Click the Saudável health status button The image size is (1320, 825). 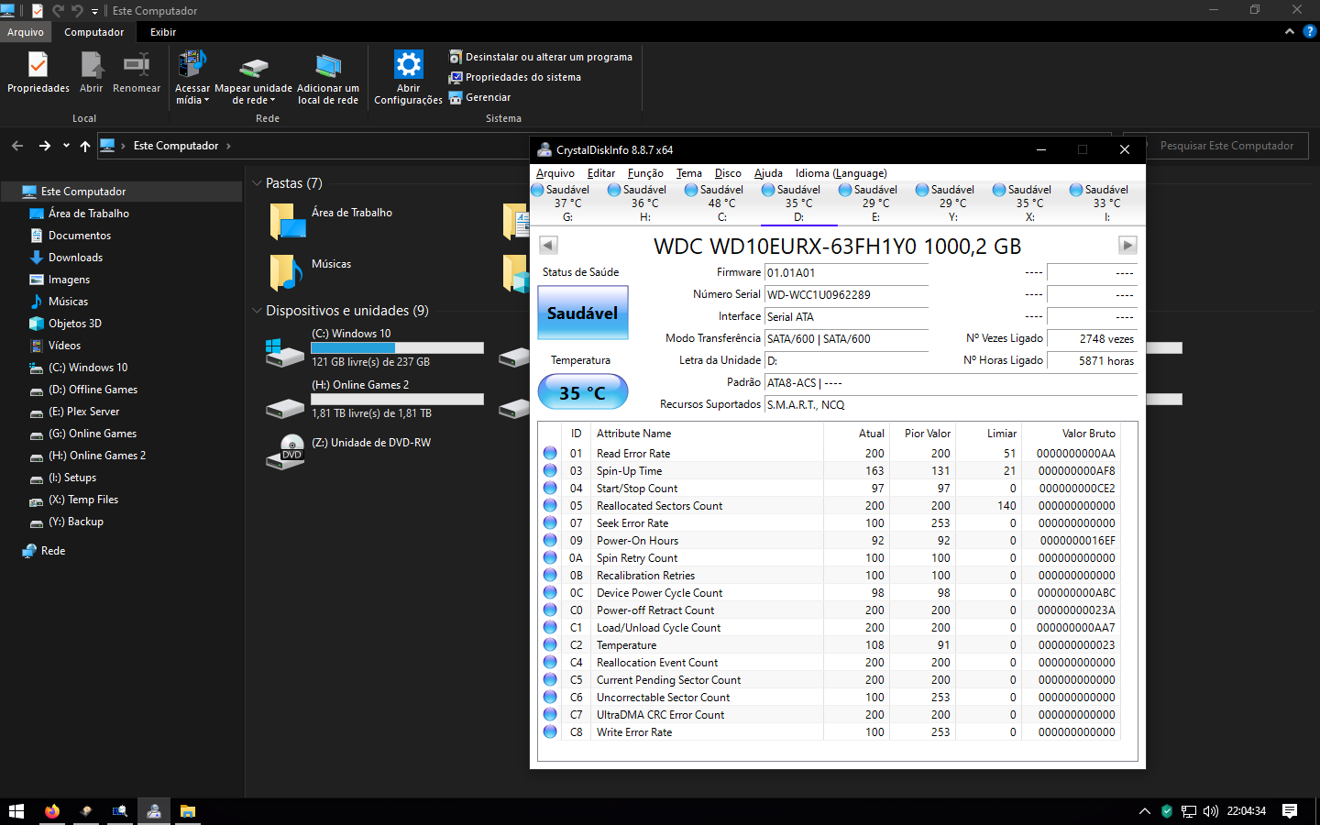coord(582,313)
